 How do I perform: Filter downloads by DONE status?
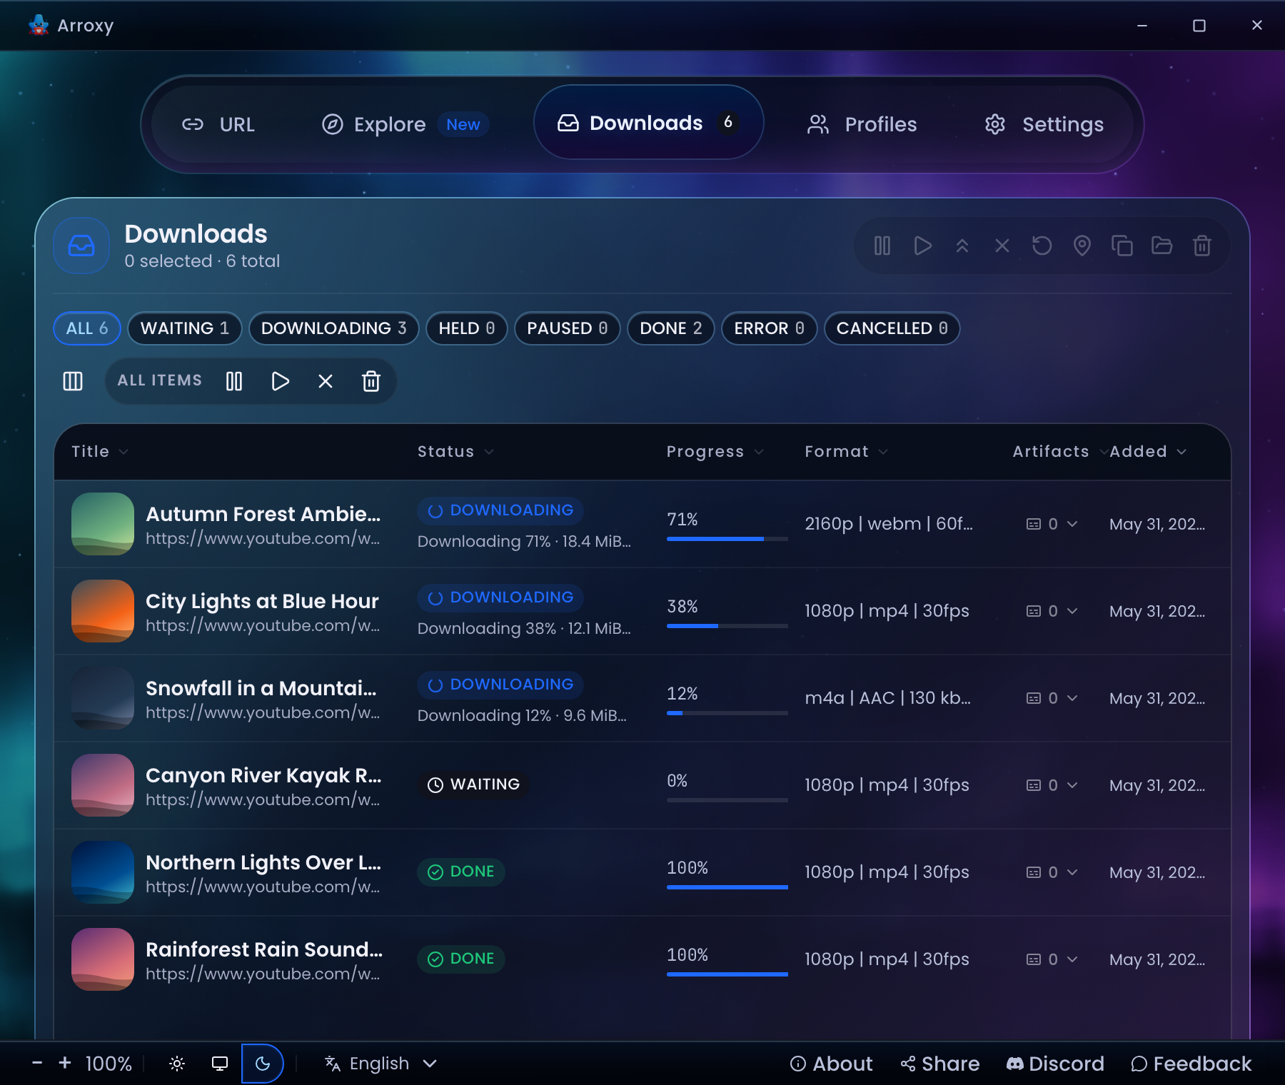671,328
